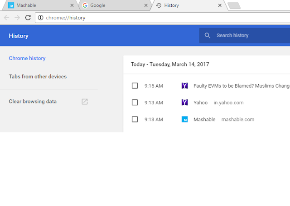Click the forward navigation arrow
The width and height of the screenshot is (290, 206).
[17, 18]
